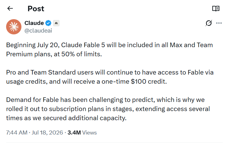The width and height of the screenshot is (227, 143).
Task: Click the Views label
Action: click(89, 132)
